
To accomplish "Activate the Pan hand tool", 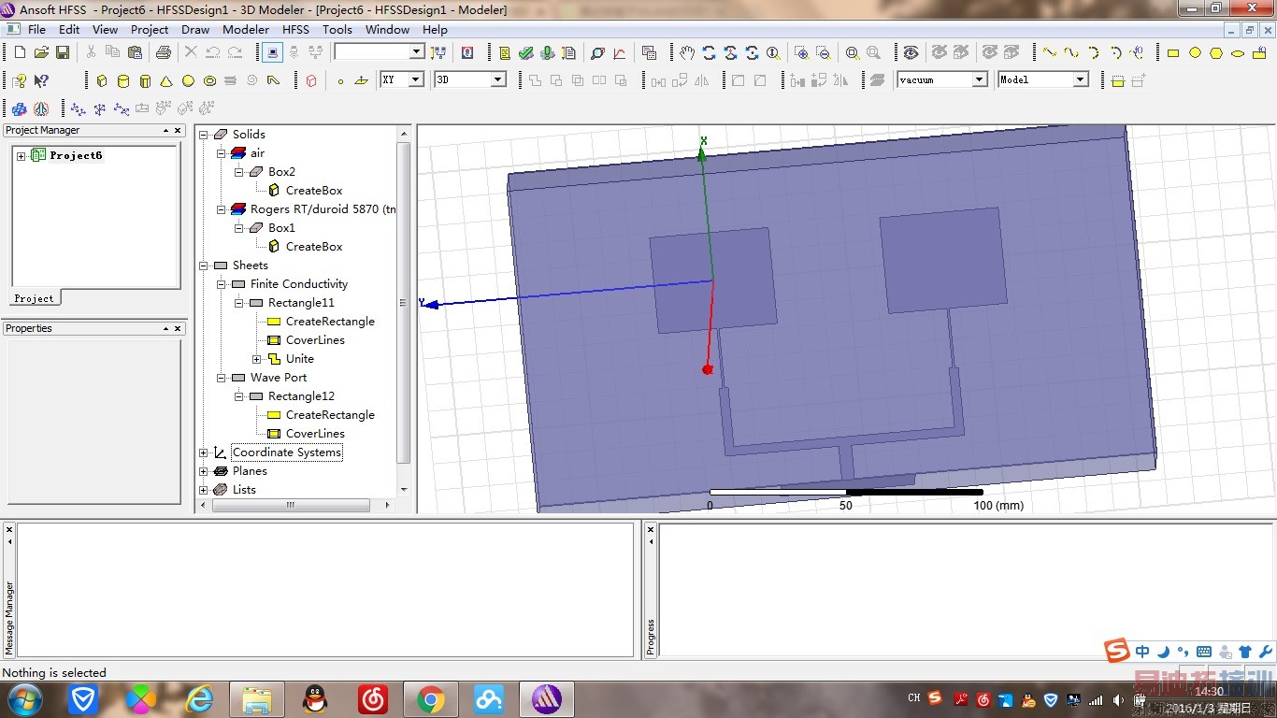I will pyautogui.click(x=687, y=53).
